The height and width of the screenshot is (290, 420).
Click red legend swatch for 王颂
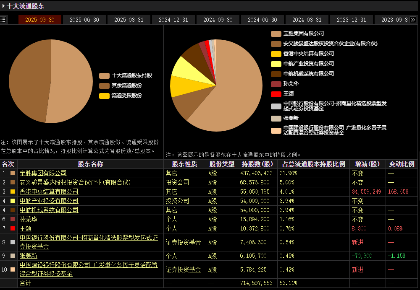(276, 94)
